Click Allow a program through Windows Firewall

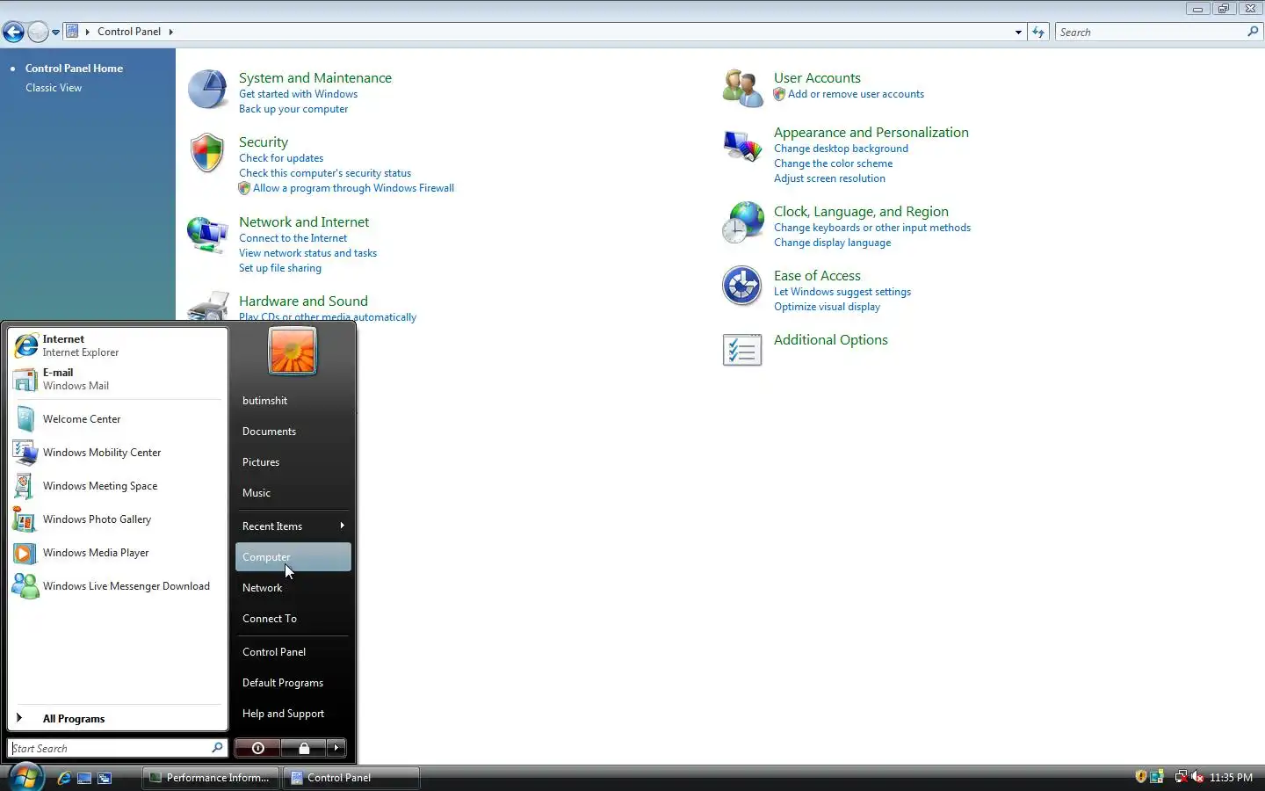click(x=353, y=188)
